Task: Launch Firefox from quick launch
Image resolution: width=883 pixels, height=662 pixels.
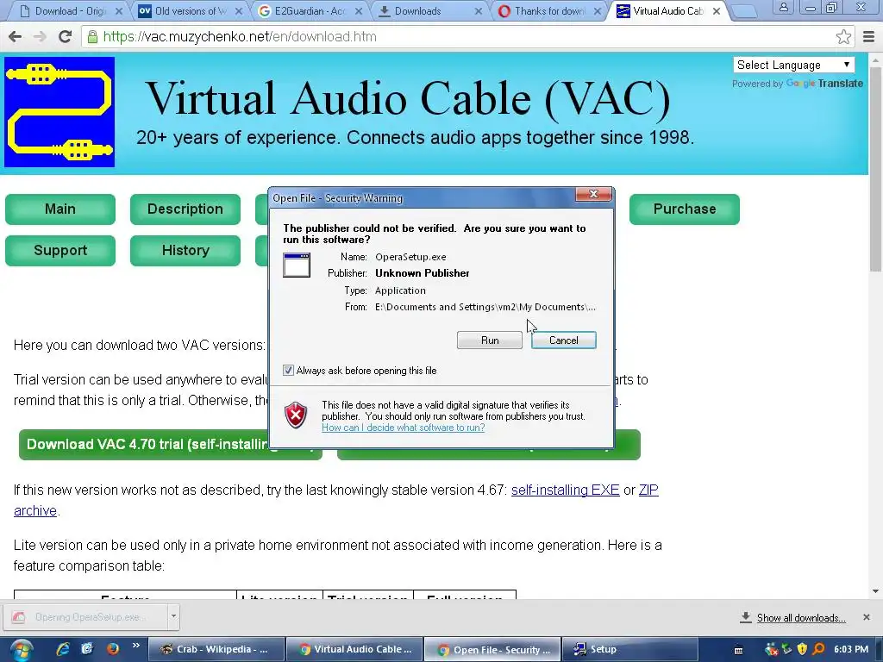Action: coord(113,649)
